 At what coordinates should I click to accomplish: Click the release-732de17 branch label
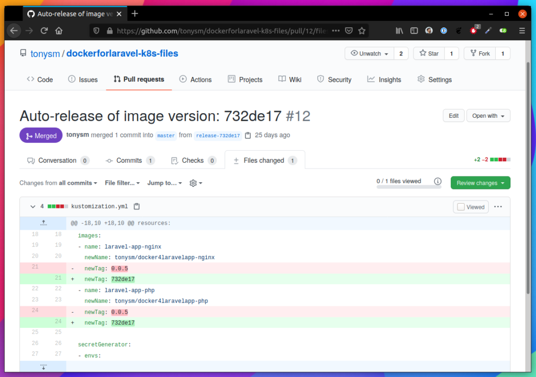point(218,136)
